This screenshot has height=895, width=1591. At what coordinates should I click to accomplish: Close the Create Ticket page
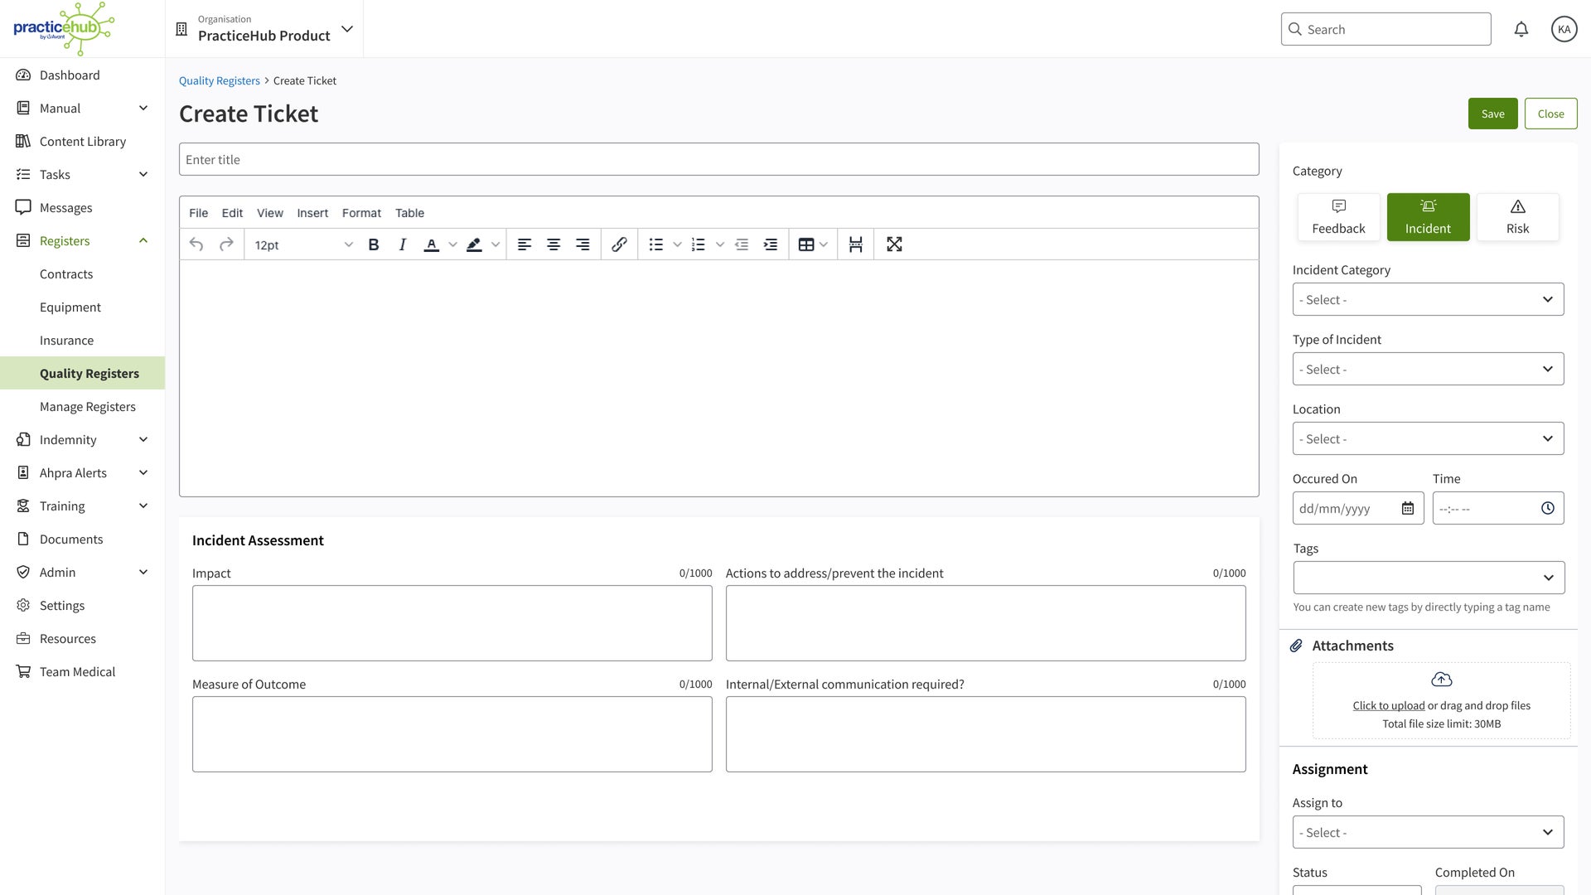pos(1550,114)
